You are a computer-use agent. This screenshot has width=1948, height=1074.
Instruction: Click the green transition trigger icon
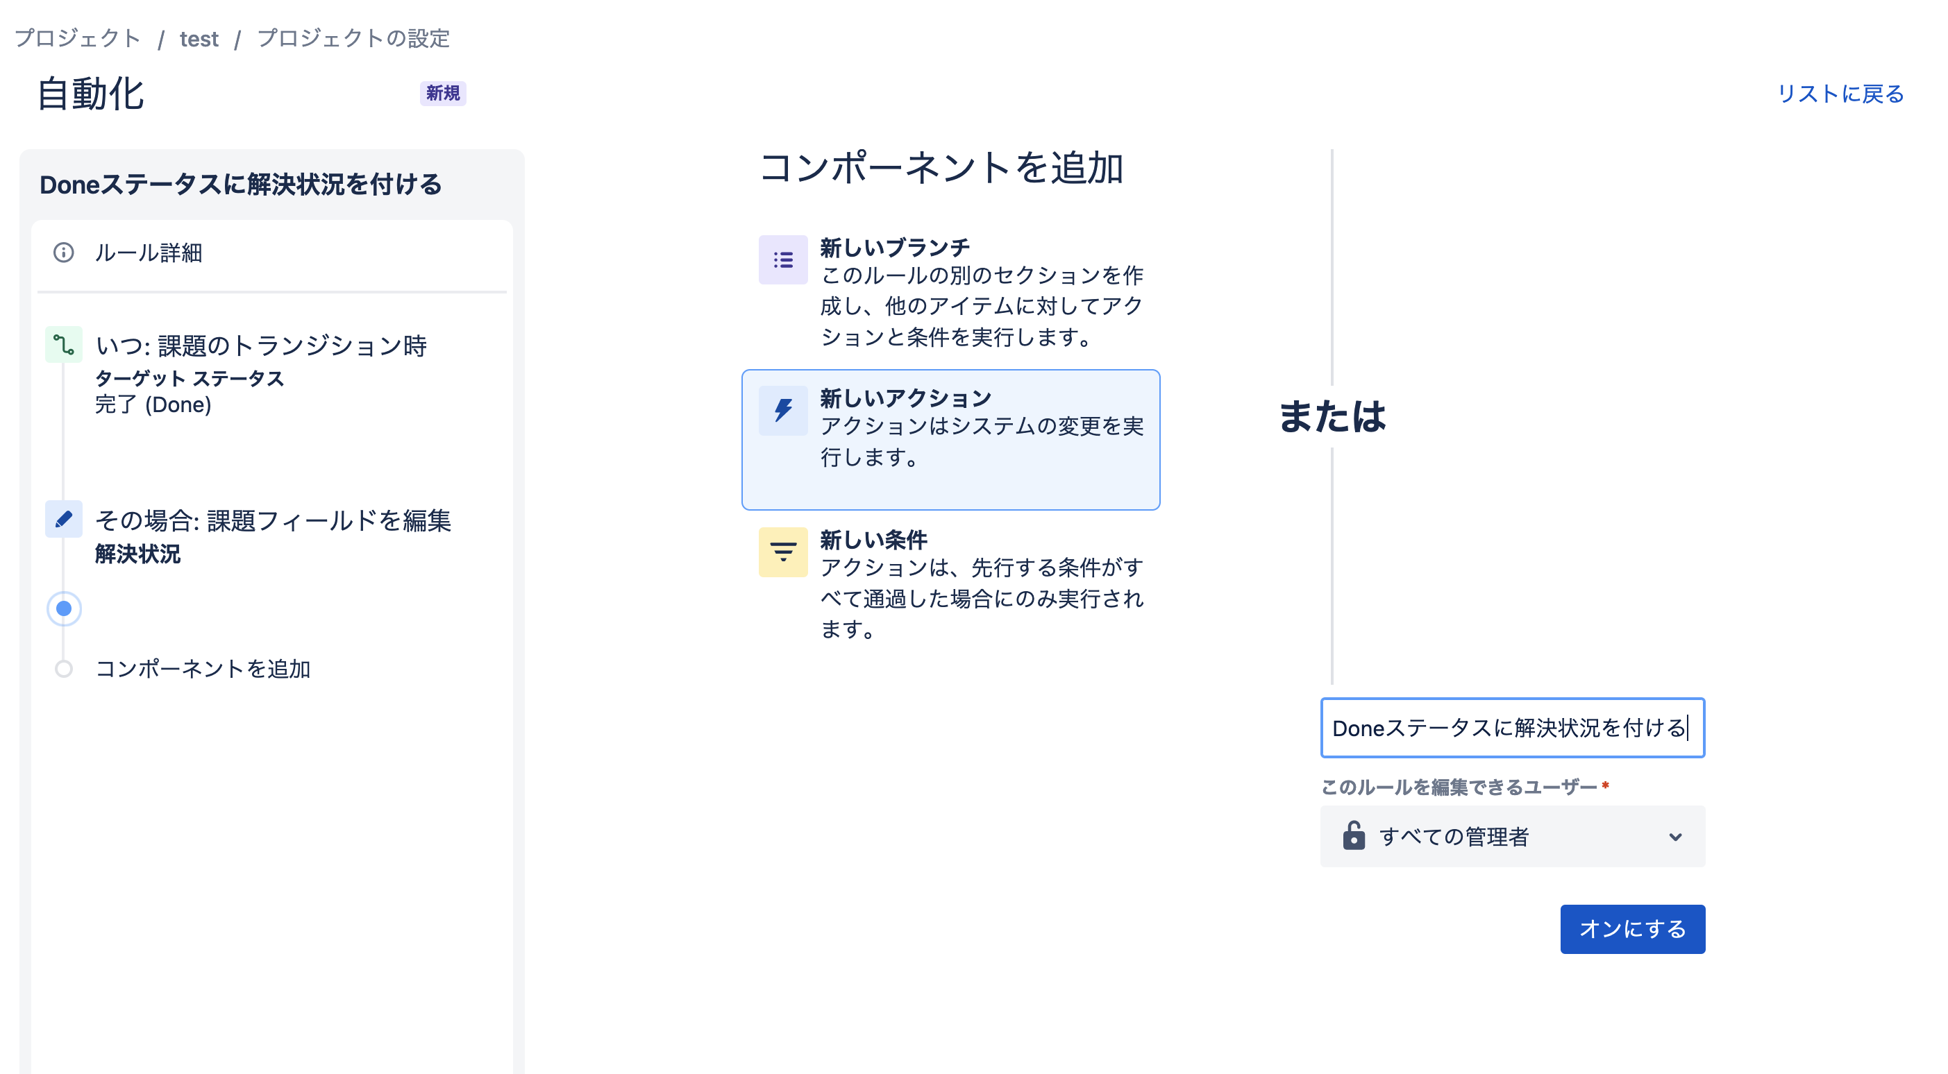pos(64,345)
